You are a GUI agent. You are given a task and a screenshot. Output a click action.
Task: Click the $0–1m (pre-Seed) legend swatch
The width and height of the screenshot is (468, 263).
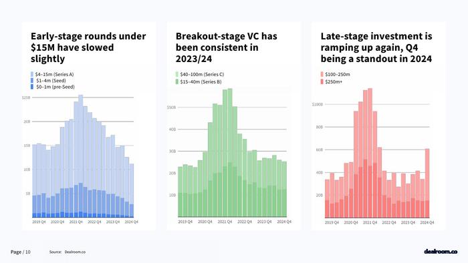pos(32,87)
